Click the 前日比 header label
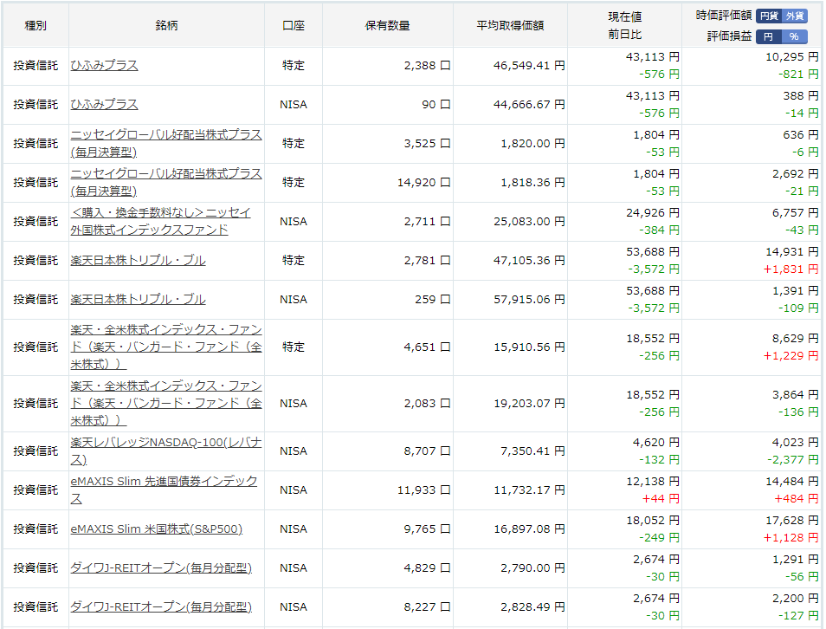The image size is (826, 629). coord(625,35)
